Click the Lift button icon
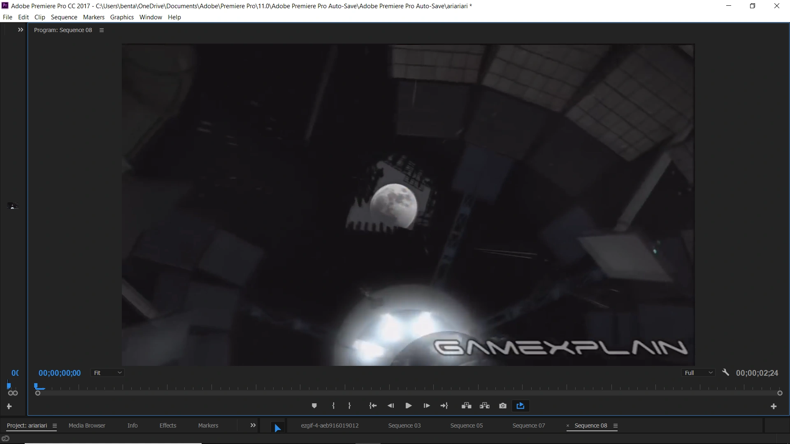Screen dimensions: 790x444 coord(466,406)
